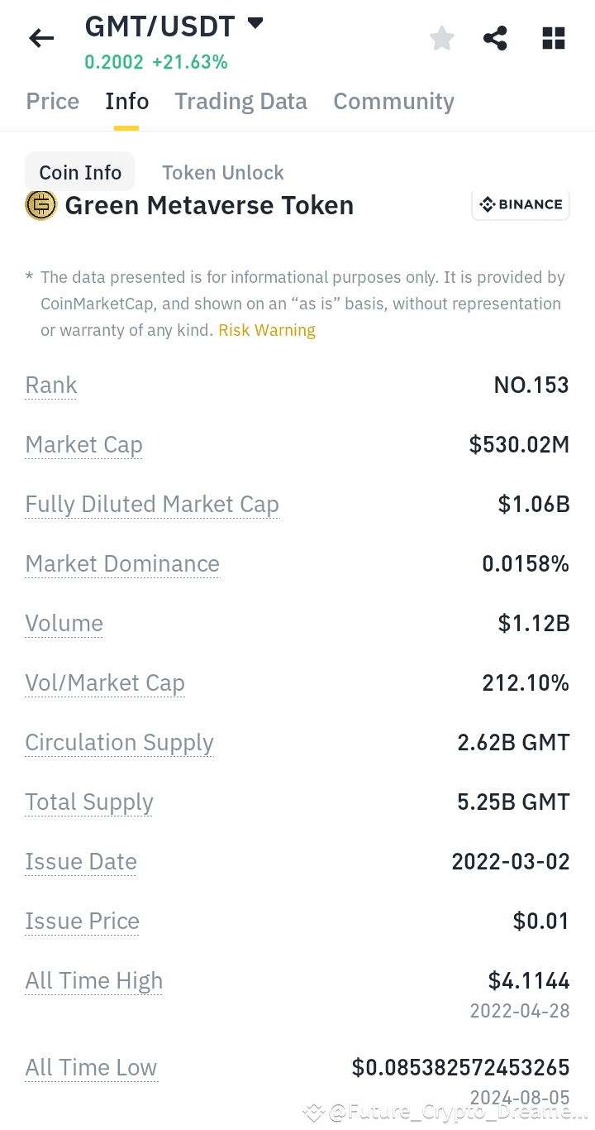Select the Info tab
The width and height of the screenshot is (595, 1130).
tap(126, 102)
